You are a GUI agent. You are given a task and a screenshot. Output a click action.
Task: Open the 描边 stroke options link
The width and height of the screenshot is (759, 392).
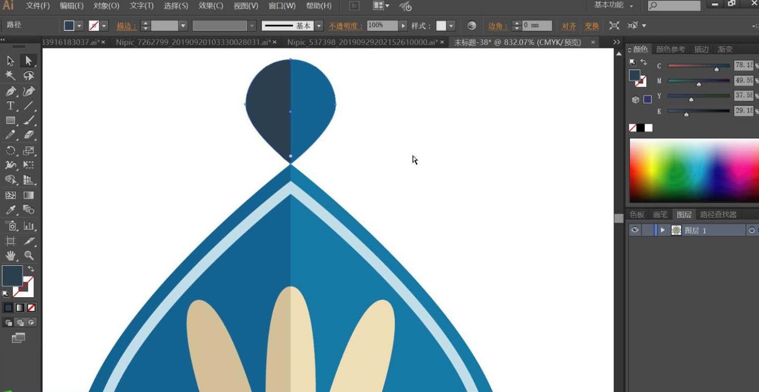(x=127, y=26)
